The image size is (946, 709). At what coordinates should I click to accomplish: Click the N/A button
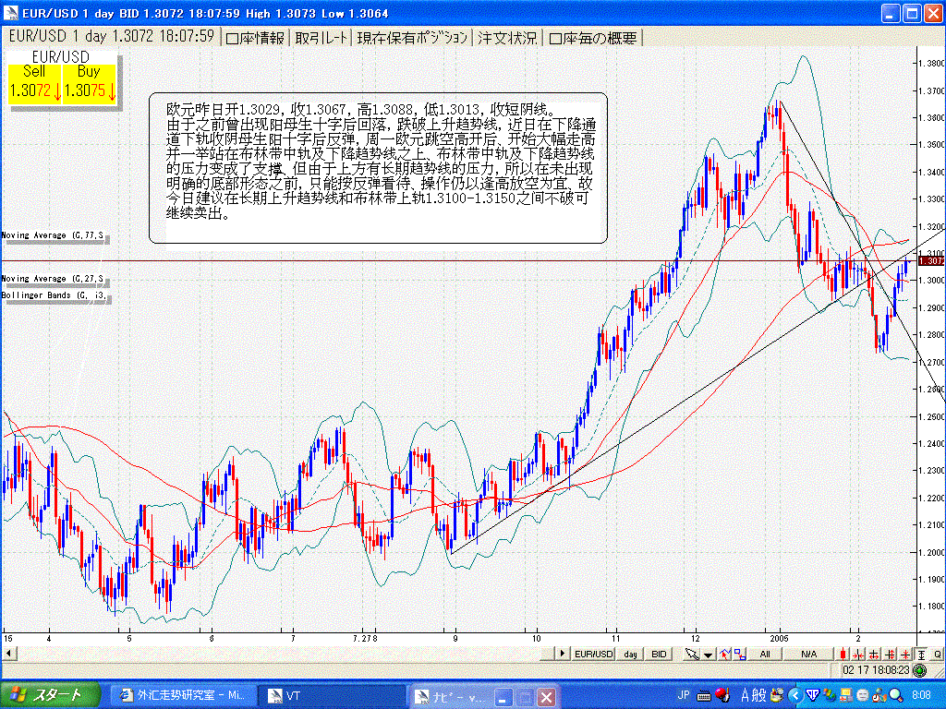point(808,655)
